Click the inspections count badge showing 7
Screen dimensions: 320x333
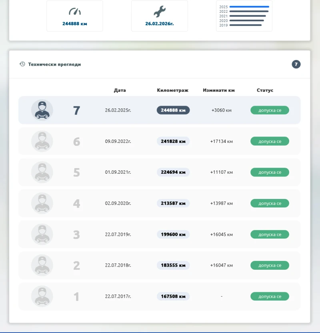pos(296,64)
